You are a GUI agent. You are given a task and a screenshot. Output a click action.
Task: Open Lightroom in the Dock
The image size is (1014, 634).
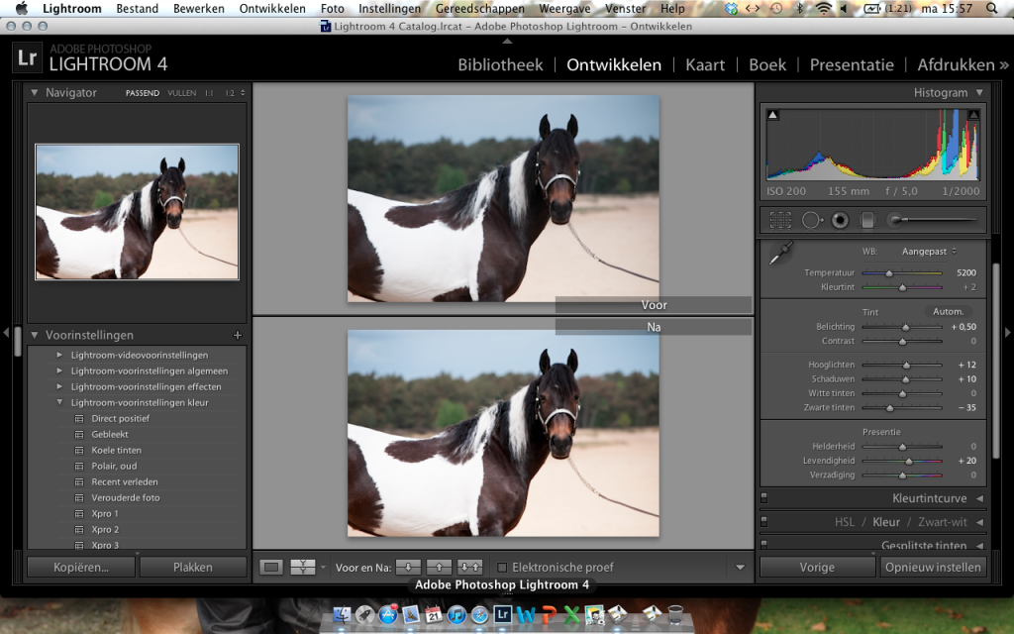tap(502, 614)
